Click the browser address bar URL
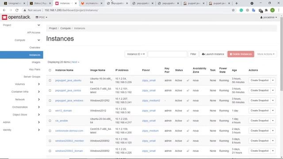The width and height of the screenshot is (283, 159). [71, 10]
